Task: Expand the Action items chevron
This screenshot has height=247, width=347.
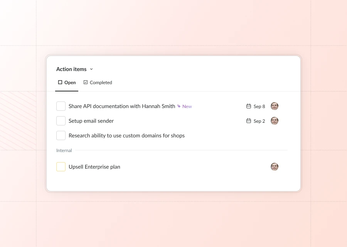Action: pos(91,69)
